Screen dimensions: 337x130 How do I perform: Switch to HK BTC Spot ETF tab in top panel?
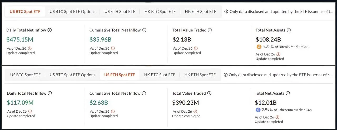click(160, 12)
